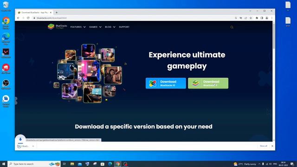Viewport: 297px width, 167px height.
Task: Click the browser forward arrow
Action: tap(23, 18)
